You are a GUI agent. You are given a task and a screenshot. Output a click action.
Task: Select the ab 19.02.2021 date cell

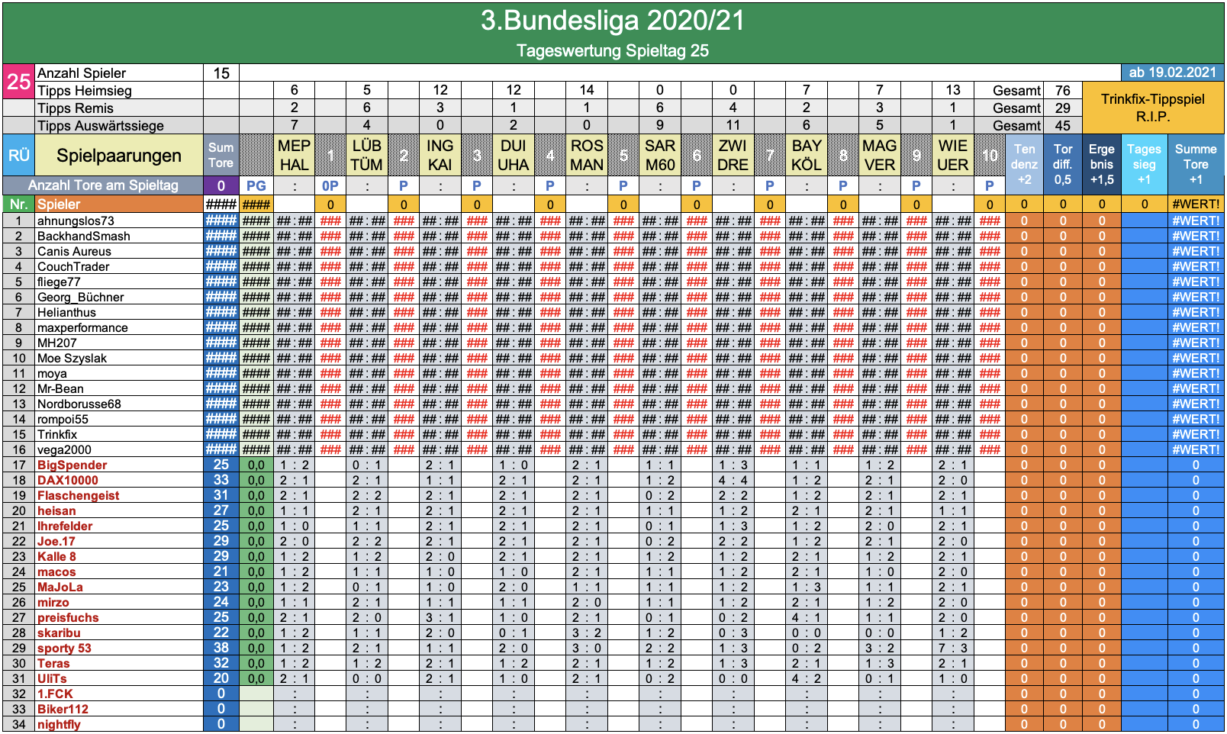pos(1173,72)
